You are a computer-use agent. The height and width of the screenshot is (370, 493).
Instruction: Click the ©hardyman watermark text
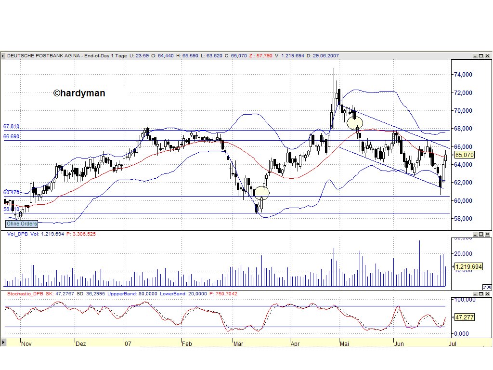pyautogui.click(x=79, y=93)
